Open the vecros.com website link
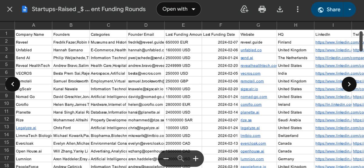The width and height of the screenshot is (364, 168). coord(251,73)
